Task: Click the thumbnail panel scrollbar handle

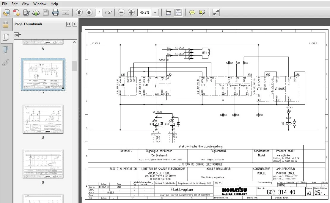Action: click(74, 66)
